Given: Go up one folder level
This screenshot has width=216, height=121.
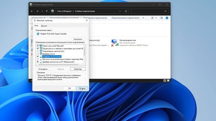Looking at the screenshot, I should click(47, 11).
